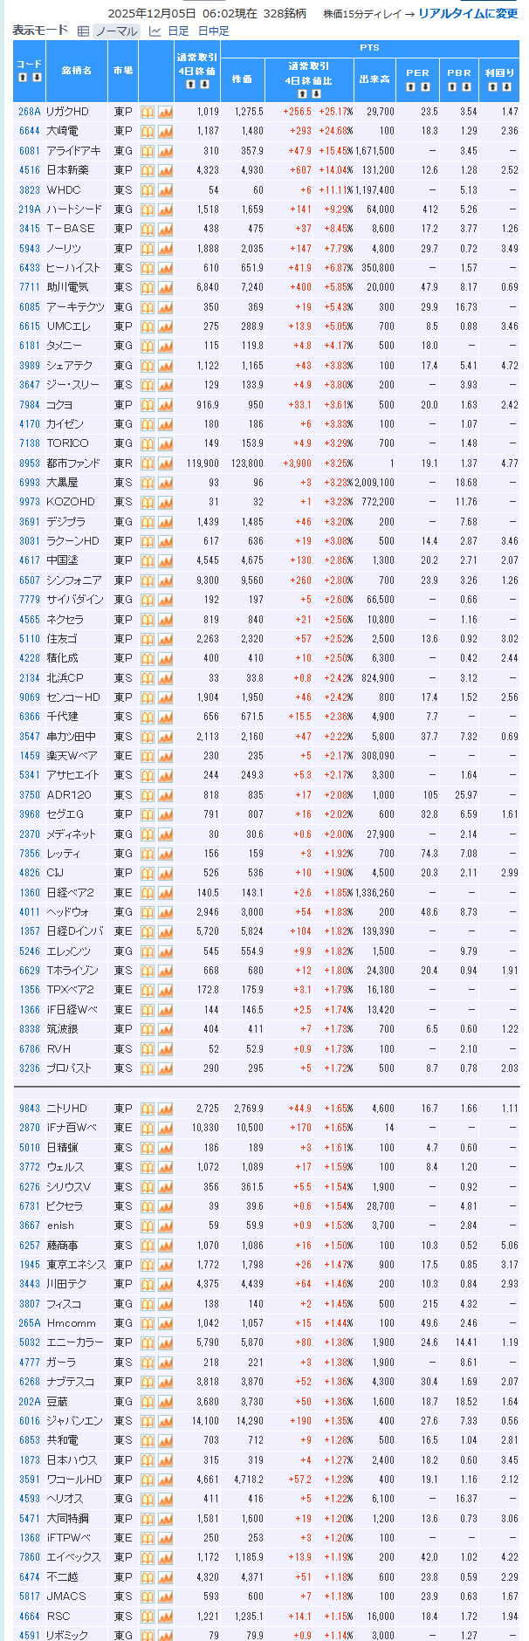Sort PER column ascending with up arrow
The width and height of the screenshot is (529, 1641).
click(x=411, y=86)
